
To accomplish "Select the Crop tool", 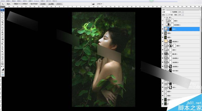I will (x=2, y=22).
